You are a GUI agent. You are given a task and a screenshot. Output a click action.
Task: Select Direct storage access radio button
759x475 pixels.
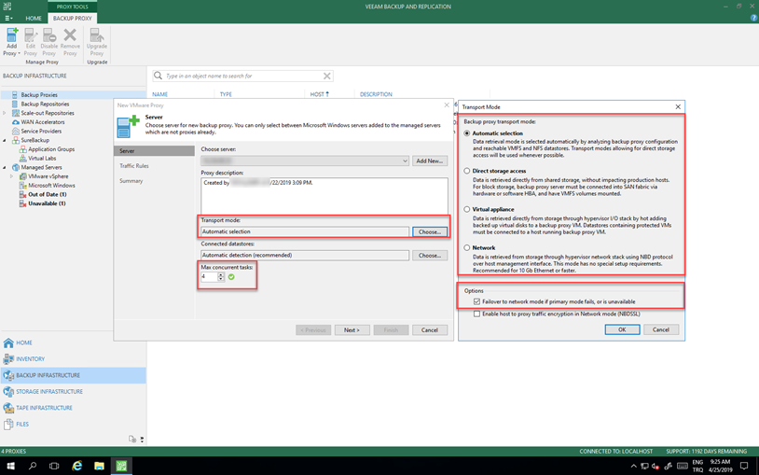coord(466,171)
